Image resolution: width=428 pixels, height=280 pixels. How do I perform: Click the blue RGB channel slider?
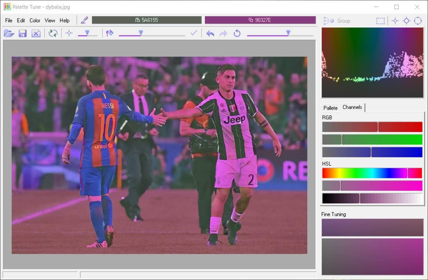point(372,152)
